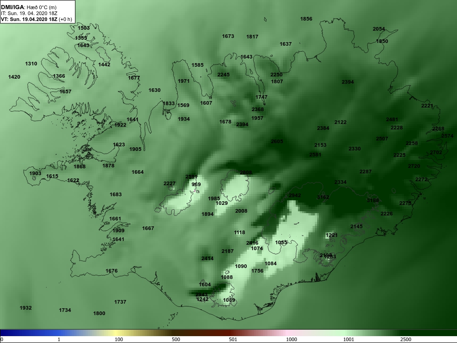Click the colorbar label 2500
Image resolution: width=457 pixels, height=343 pixels.
[x=406, y=339]
